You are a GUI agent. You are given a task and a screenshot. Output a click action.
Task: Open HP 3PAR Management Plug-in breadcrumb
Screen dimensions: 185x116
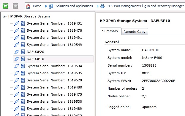tap(146, 6)
